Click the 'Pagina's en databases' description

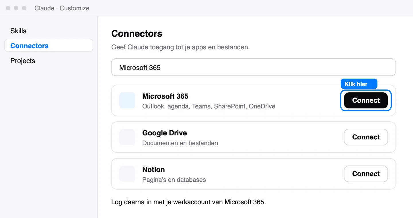(x=174, y=180)
